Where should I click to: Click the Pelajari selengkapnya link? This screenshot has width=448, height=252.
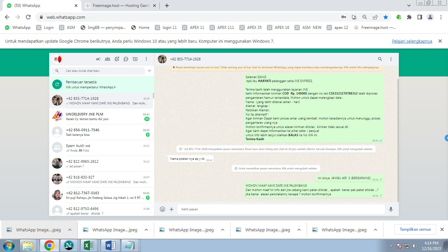[412, 41]
